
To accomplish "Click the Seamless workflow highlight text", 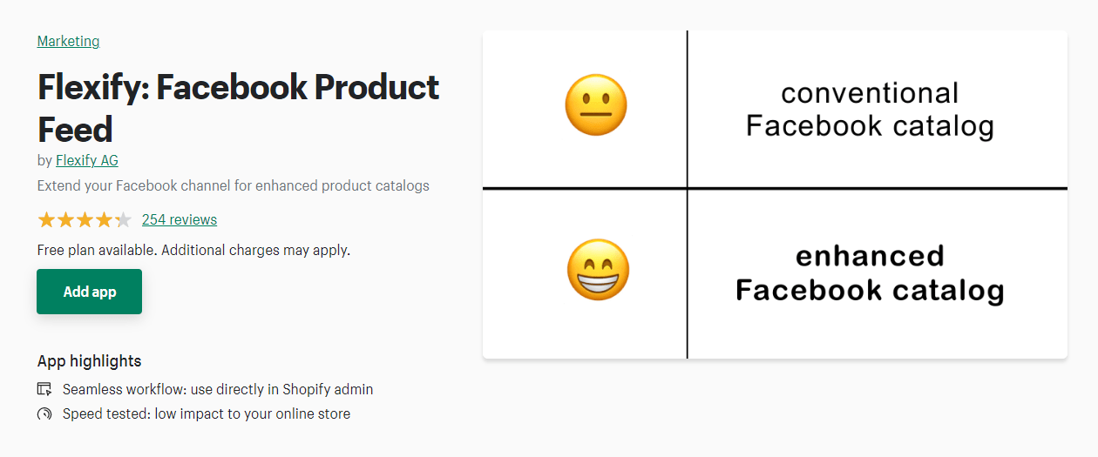I will (218, 389).
